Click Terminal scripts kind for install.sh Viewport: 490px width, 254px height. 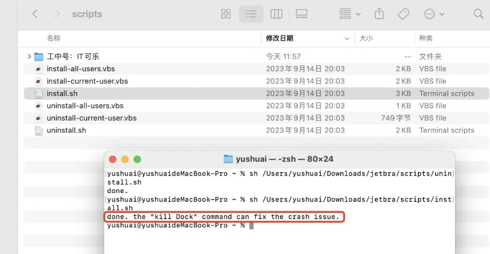point(447,93)
